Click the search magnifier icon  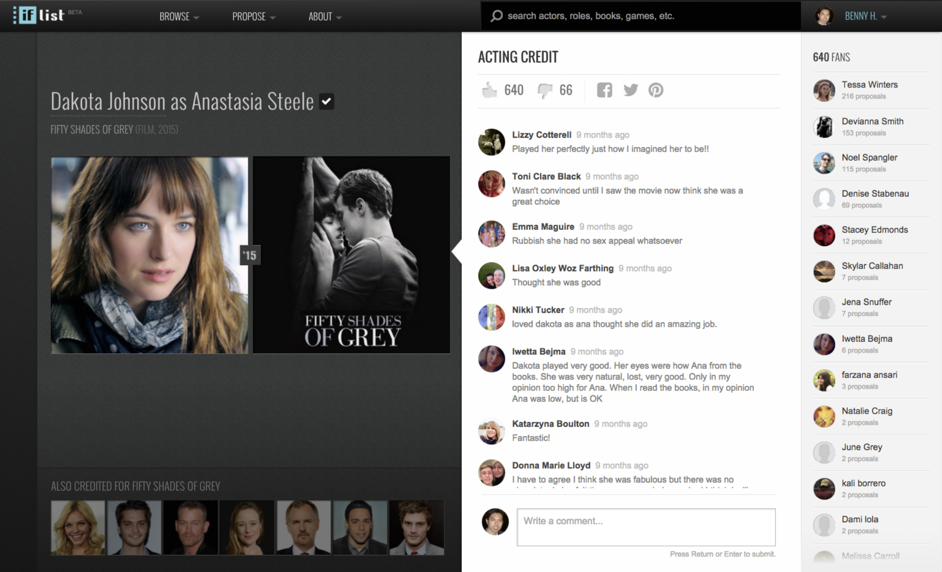click(x=496, y=16)
